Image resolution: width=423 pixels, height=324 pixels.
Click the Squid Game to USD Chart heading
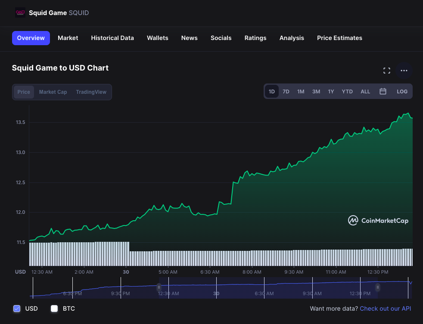point(60,68)
